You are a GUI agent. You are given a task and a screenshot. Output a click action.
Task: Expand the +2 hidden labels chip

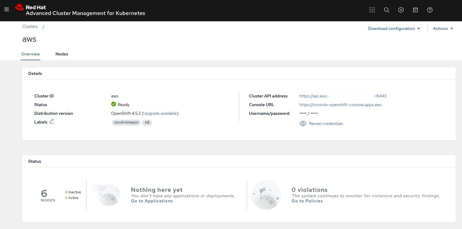[147, 122]
